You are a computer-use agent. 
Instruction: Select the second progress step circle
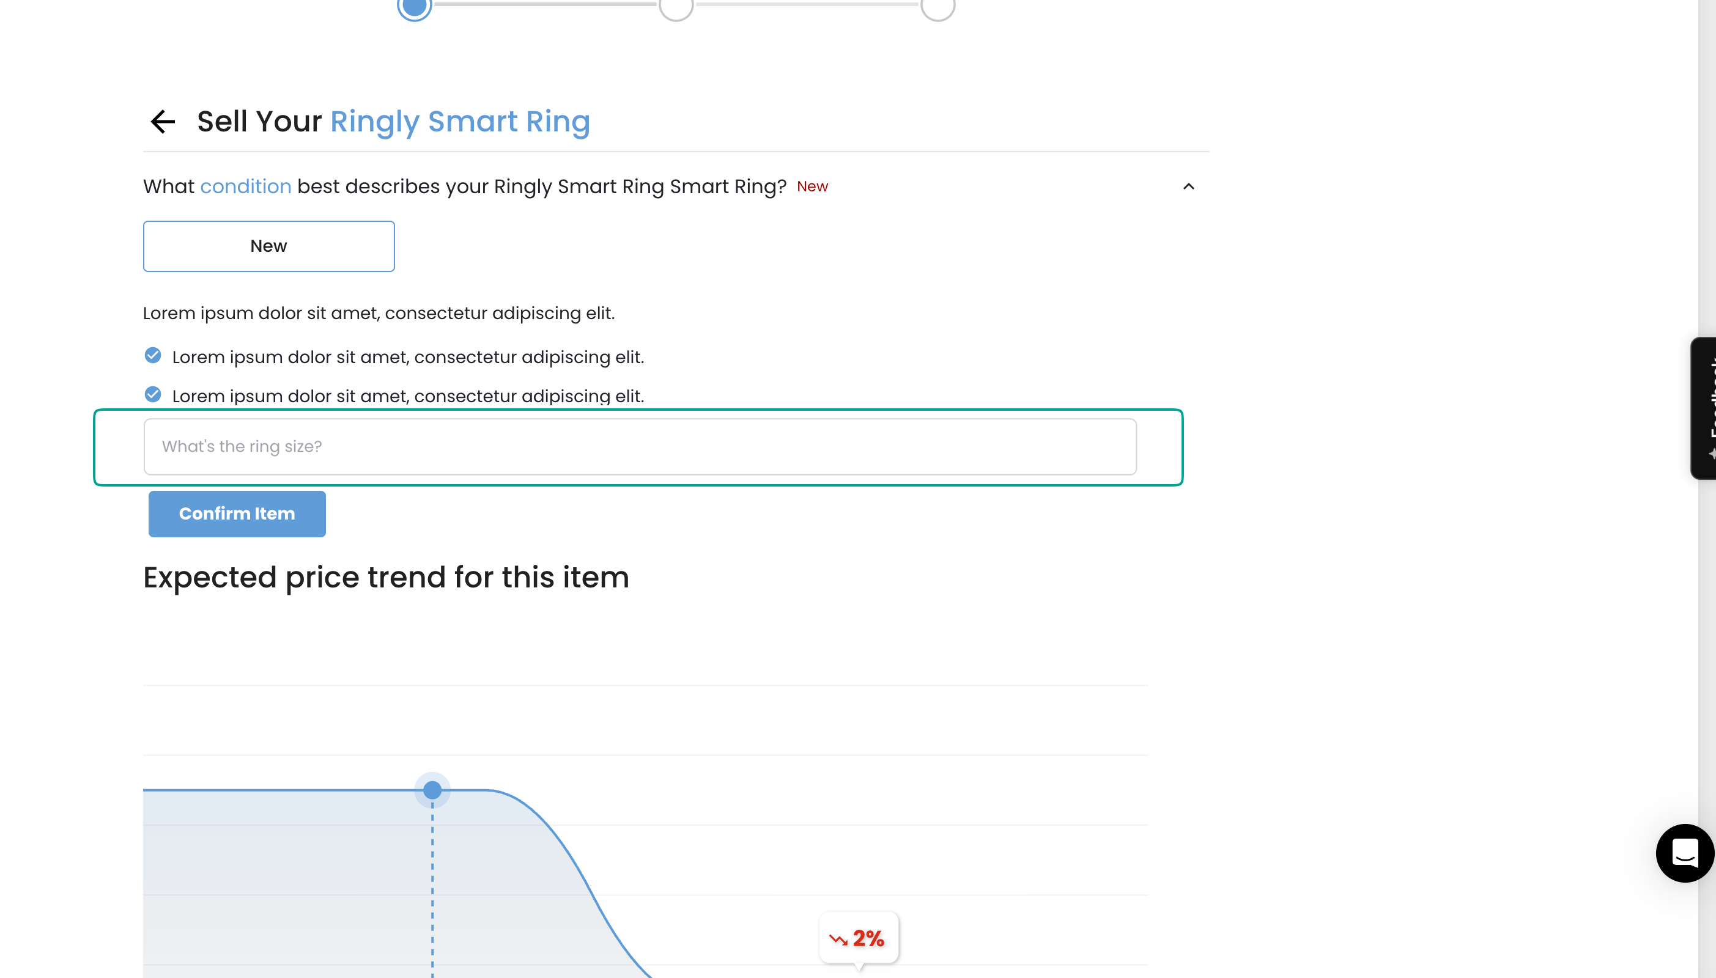point(676,7)
